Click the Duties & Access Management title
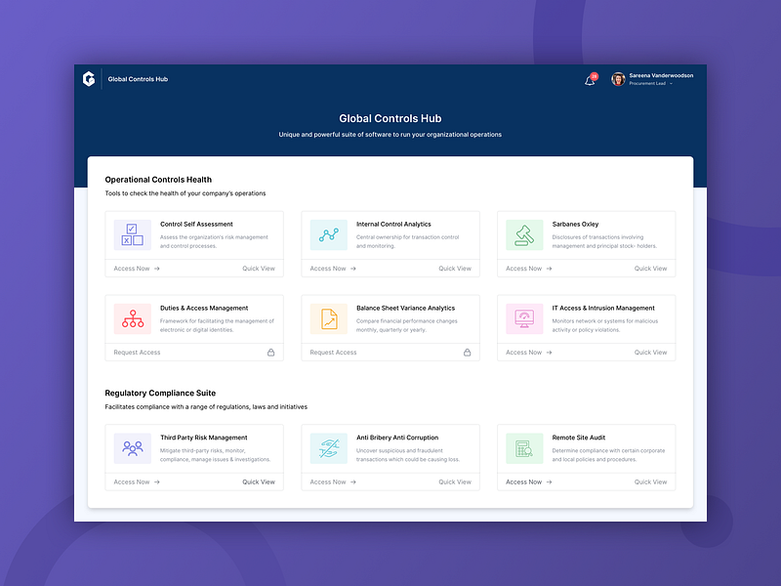The height and width of the screenshot is (586, 781). [x=204, y=308]
